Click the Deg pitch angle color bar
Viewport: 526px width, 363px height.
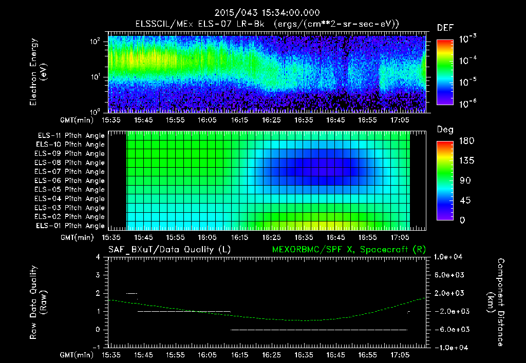tap(445, 180)
